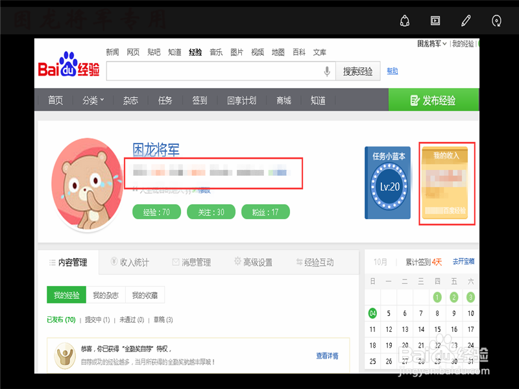This screenshot has height=389, width=519.
Task: Click the video player icon in the top bar
Action: tap(435, 21)
